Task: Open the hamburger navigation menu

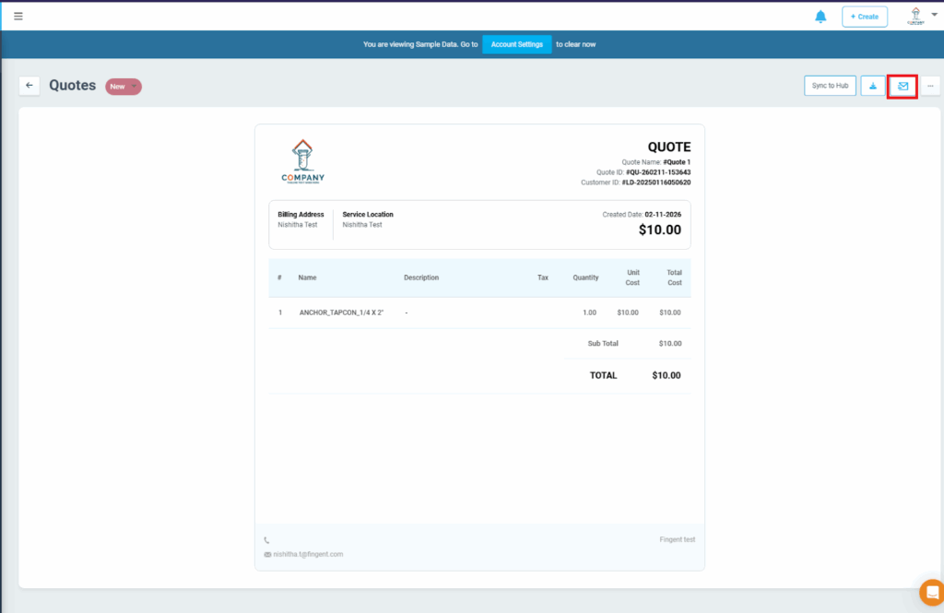Action: [x=18, y=16]
